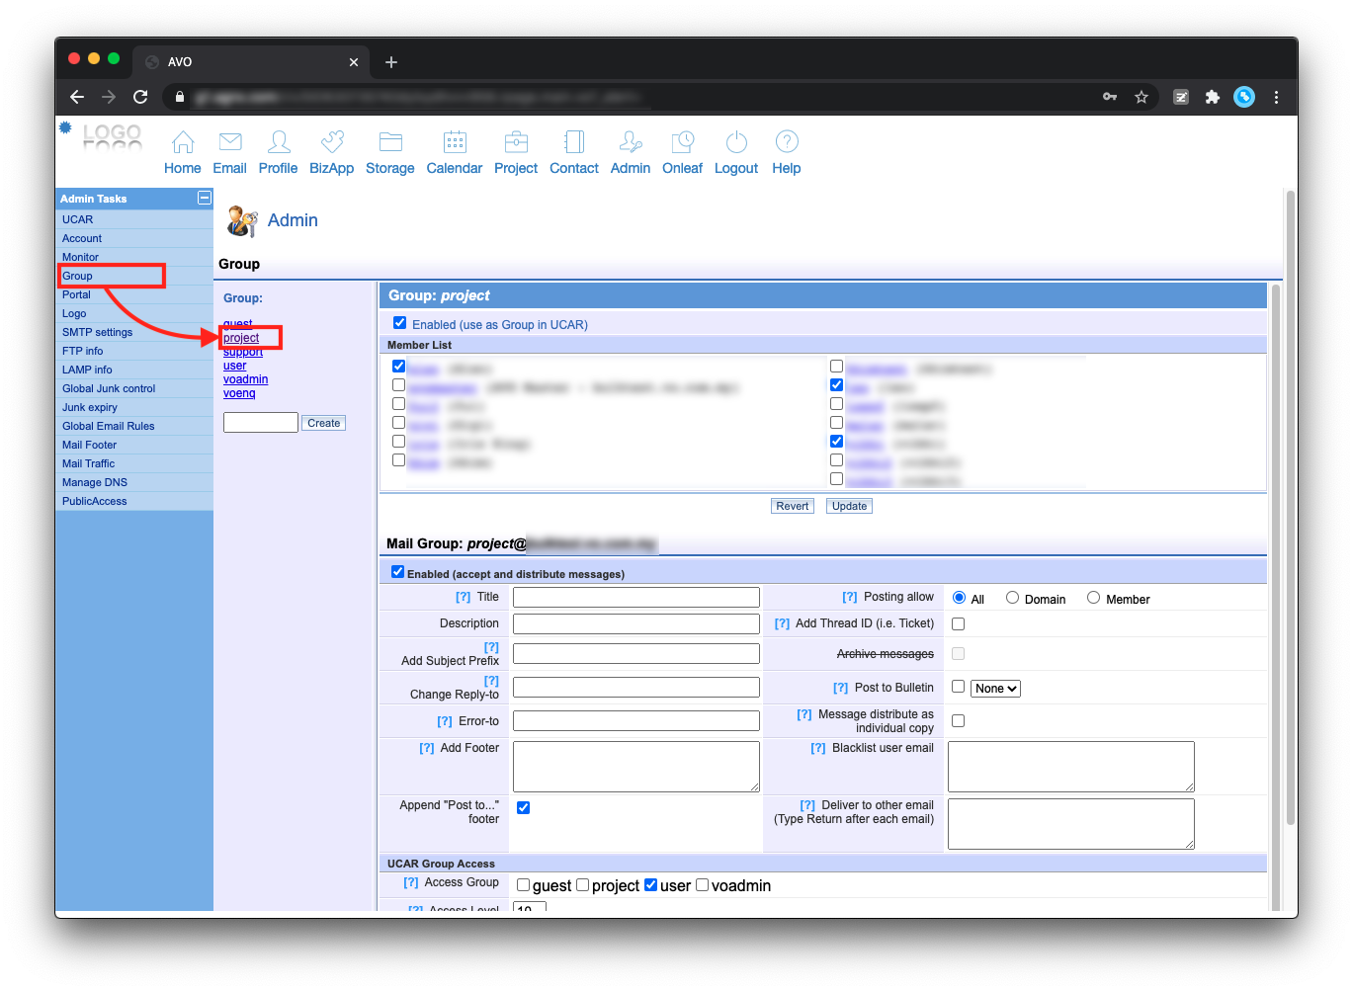
Task: Toggle Append Post to footer checkbox
Action: point(523,808)
